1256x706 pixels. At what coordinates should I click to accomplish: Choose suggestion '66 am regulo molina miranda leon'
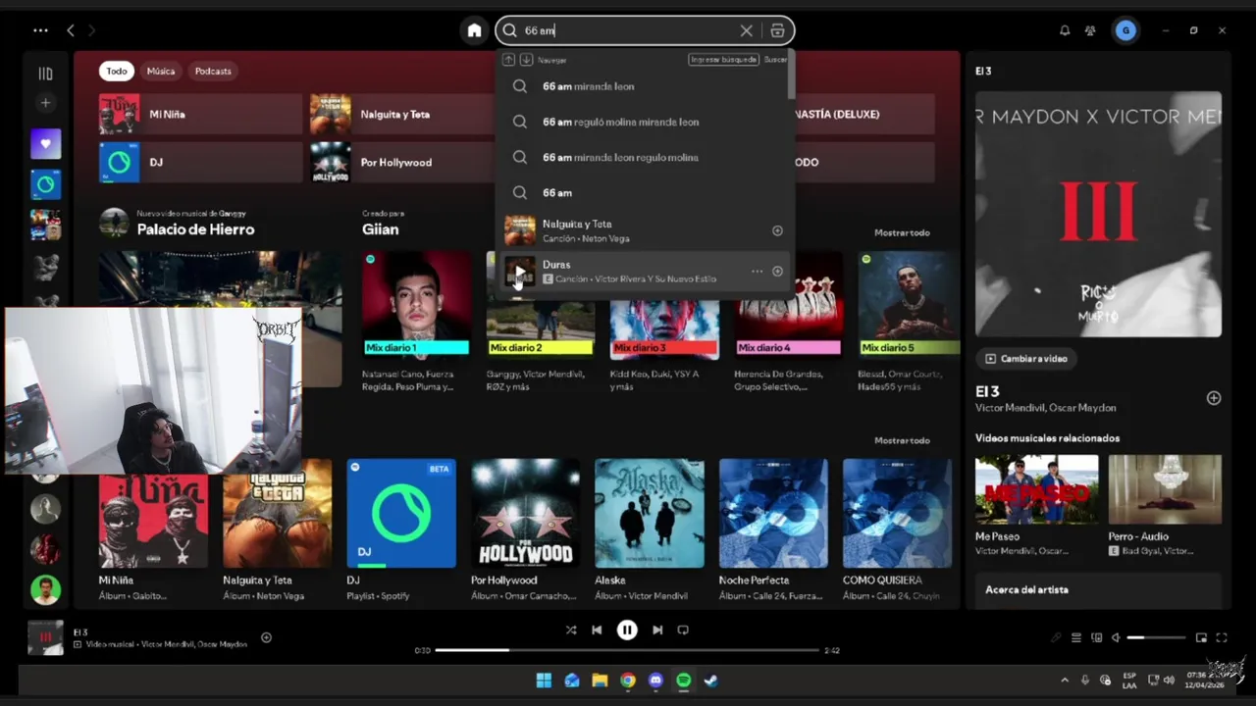(x=644, y=122)
